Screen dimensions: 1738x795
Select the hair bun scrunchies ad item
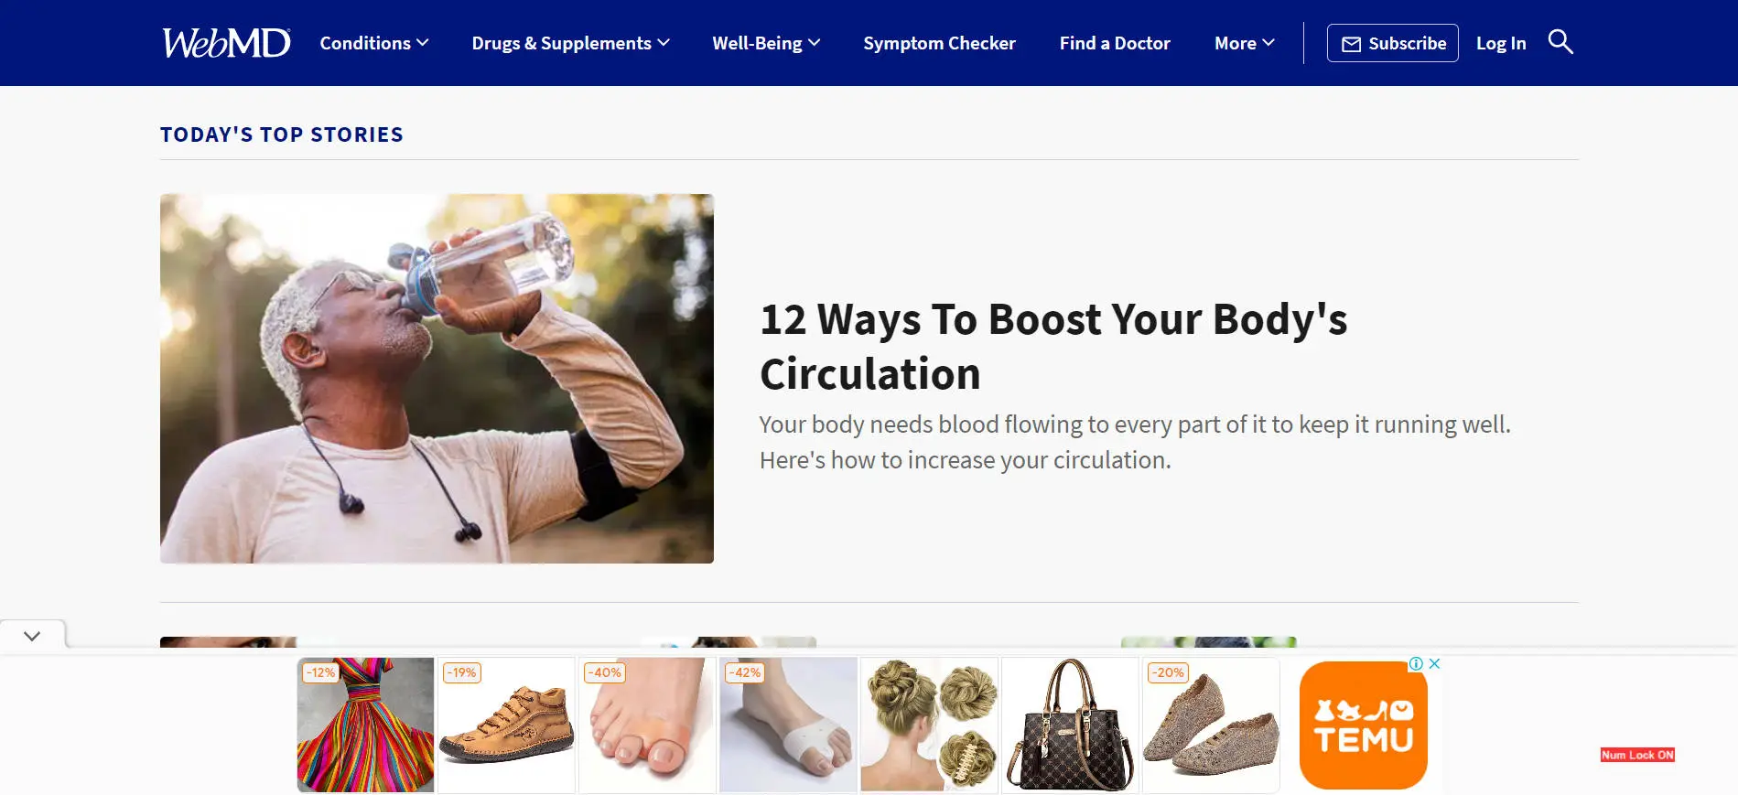pyautogui.click(x=929, y=725)
